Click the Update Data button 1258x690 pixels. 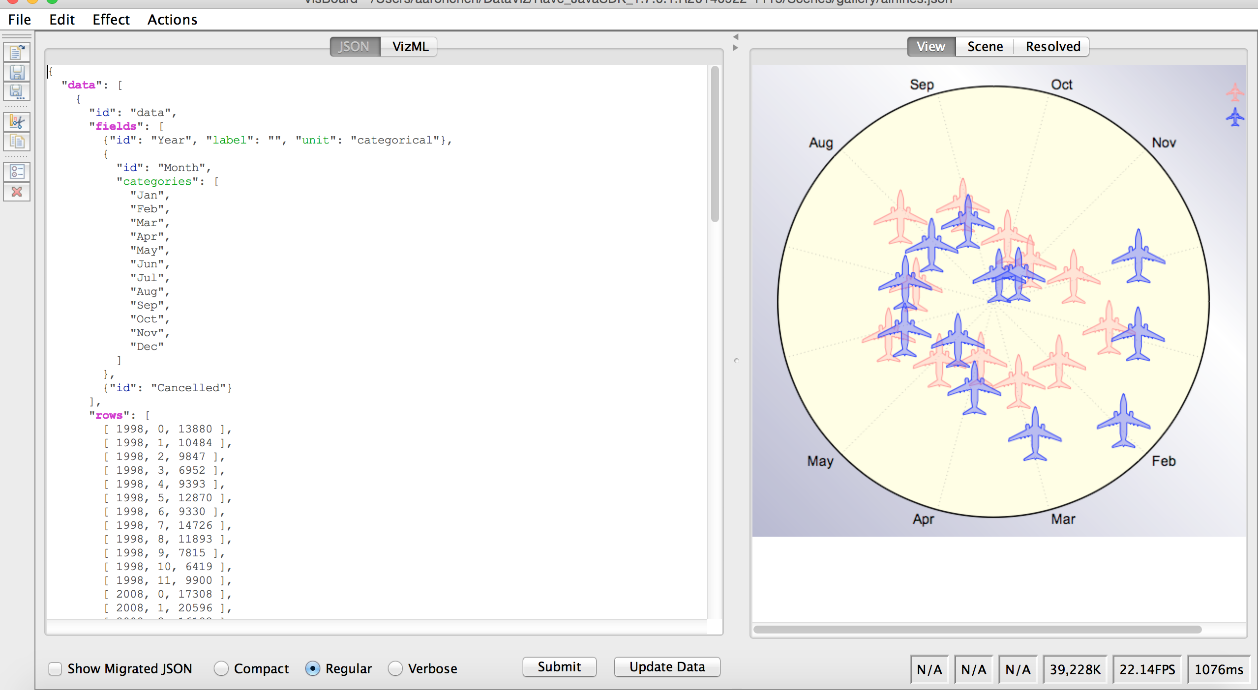click(667, 667)
